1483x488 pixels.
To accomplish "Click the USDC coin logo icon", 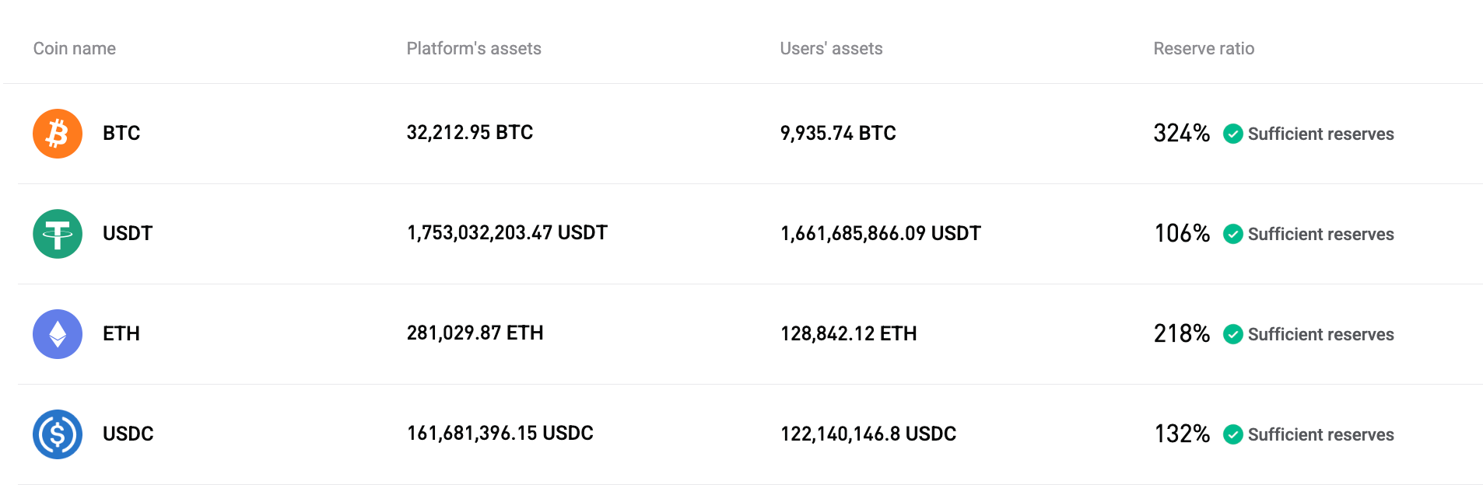I will tap(57, 434).
